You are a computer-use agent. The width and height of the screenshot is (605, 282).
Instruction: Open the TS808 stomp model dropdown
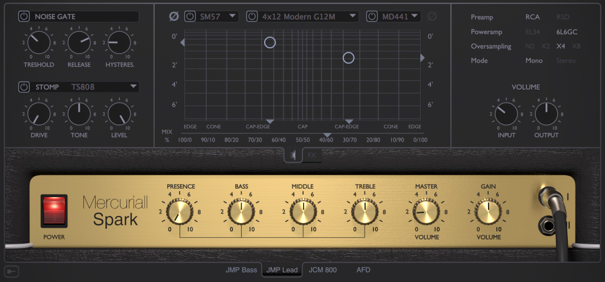pos(104,87)
